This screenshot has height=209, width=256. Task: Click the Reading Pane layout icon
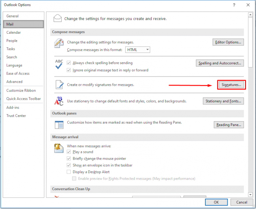click(59, 125)
